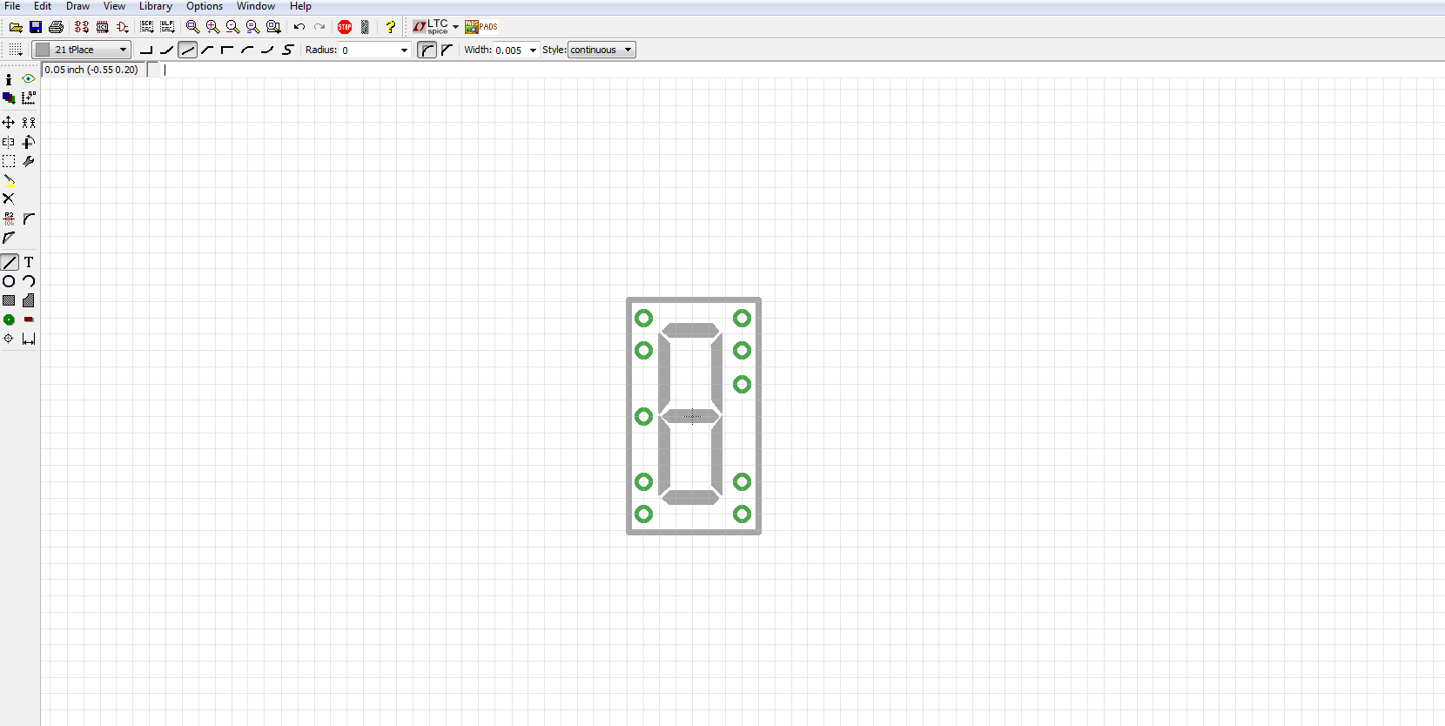Select the green Pad tool

[9, 319]
